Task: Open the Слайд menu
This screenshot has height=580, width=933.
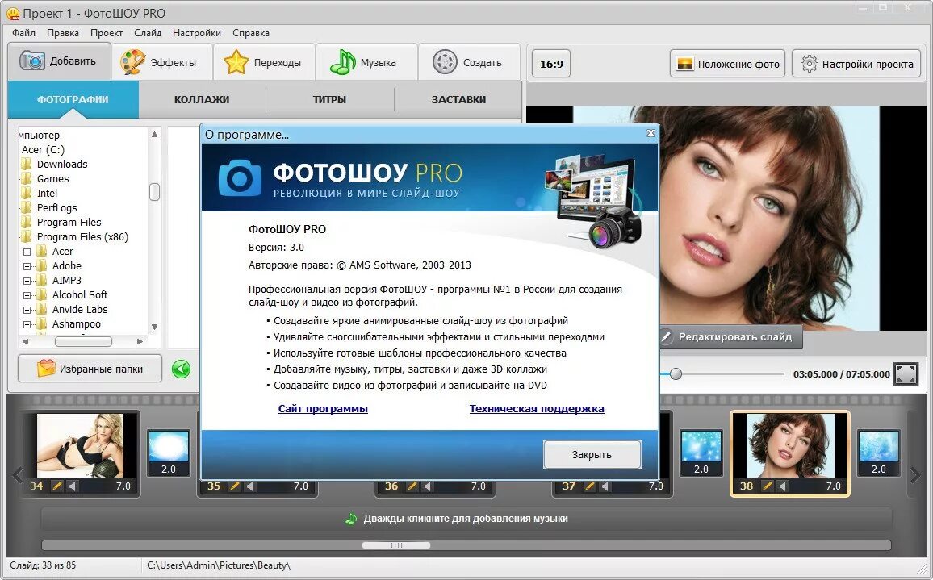Action: (148, 33)
